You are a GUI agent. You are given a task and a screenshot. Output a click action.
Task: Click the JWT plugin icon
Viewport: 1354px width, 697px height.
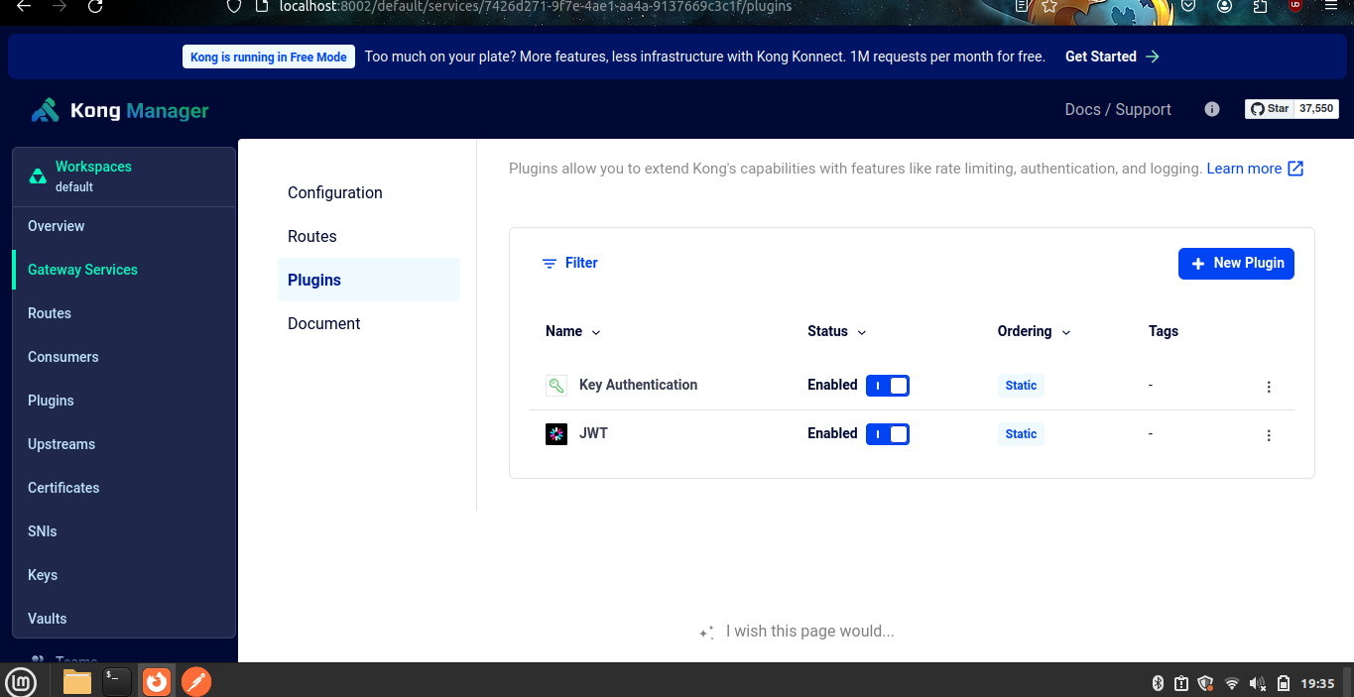(556, 434)
